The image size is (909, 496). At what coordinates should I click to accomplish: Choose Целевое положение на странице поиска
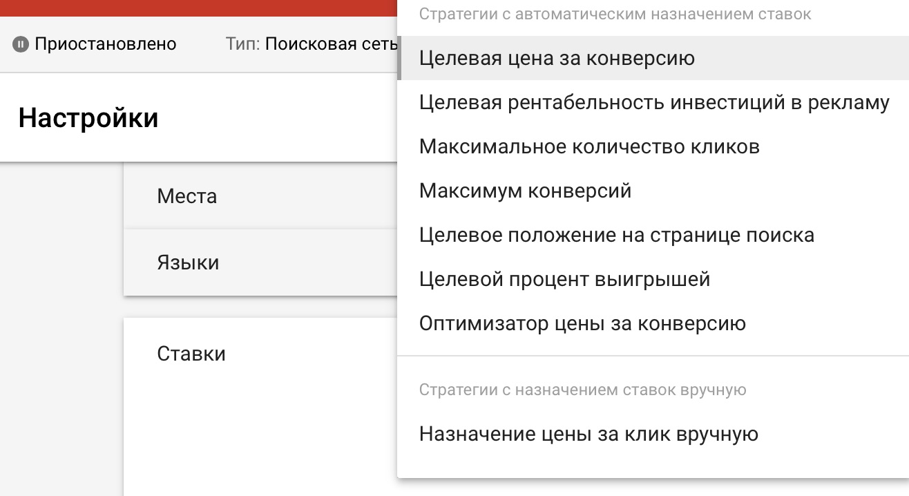point(616,236)
